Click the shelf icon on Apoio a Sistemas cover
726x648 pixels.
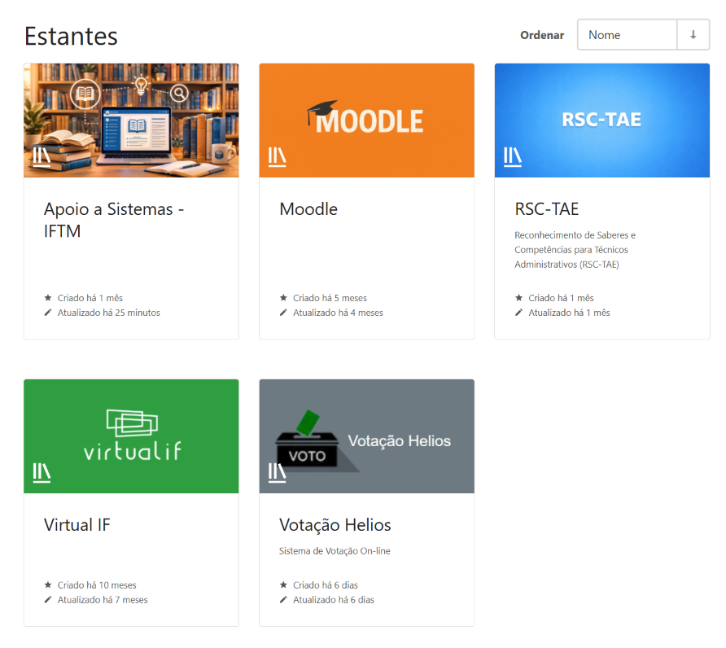42,156
